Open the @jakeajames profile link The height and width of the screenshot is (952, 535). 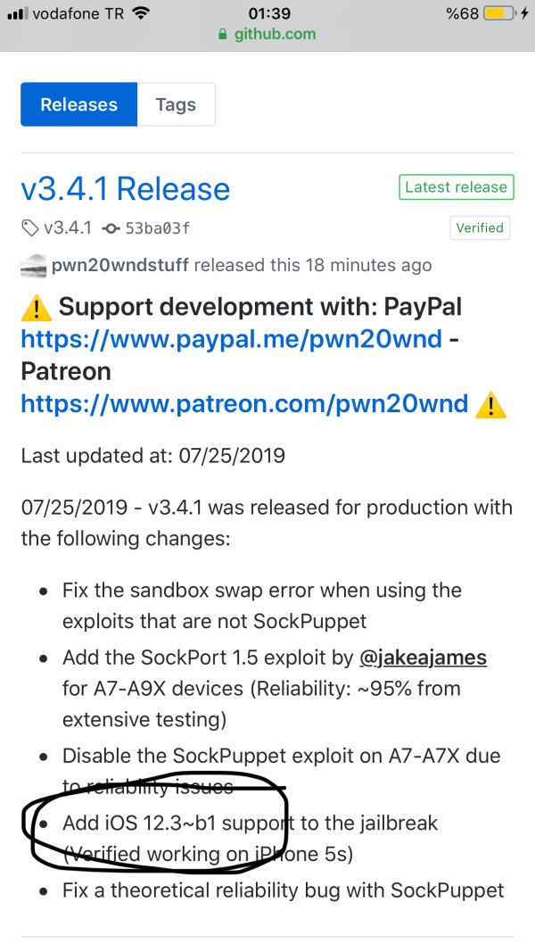tap(423, 658)
